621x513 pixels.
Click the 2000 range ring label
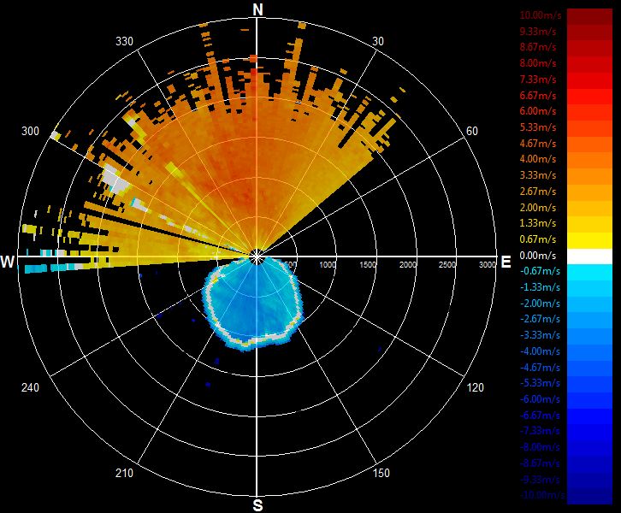point(407,265)
